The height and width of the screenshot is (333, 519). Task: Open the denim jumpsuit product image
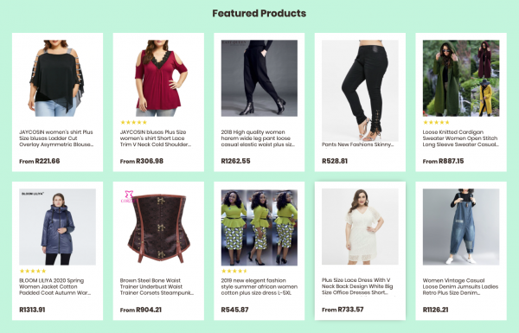(461, 227)
